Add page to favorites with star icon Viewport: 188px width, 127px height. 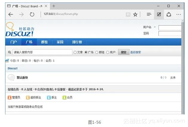(135, 15)
